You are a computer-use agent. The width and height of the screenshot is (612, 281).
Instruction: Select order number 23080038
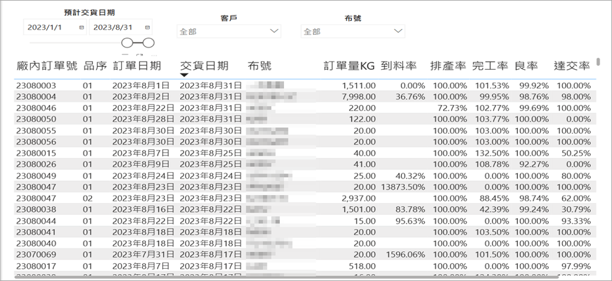pos(36,210)
